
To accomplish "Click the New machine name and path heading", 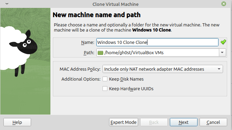I will [x=96, y=15].
